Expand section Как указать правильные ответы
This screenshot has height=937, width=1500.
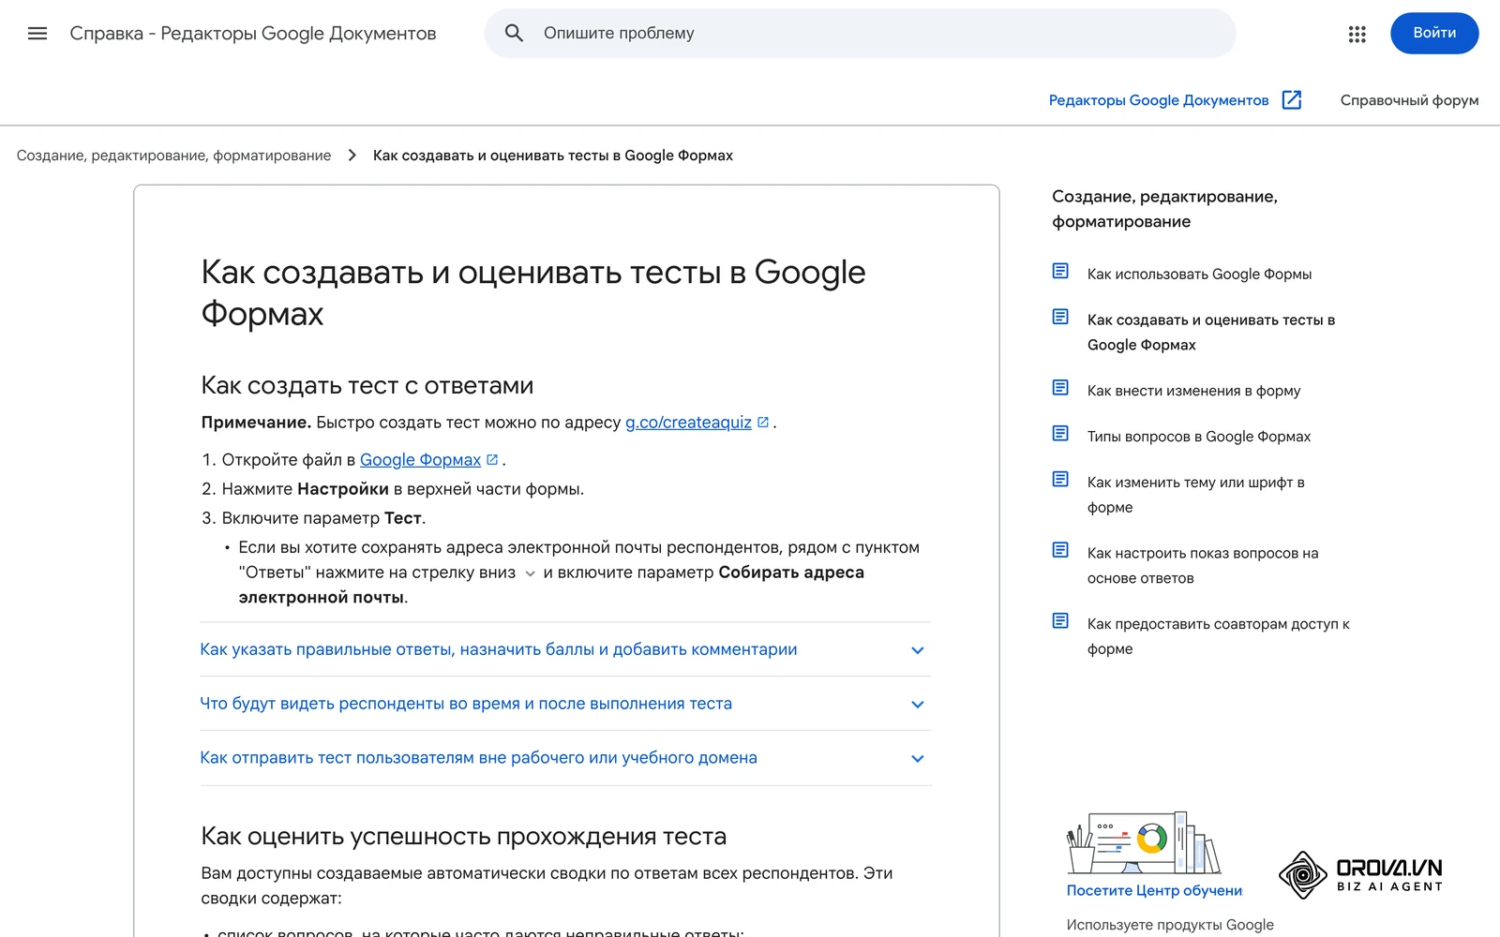[x=565, y=649]
